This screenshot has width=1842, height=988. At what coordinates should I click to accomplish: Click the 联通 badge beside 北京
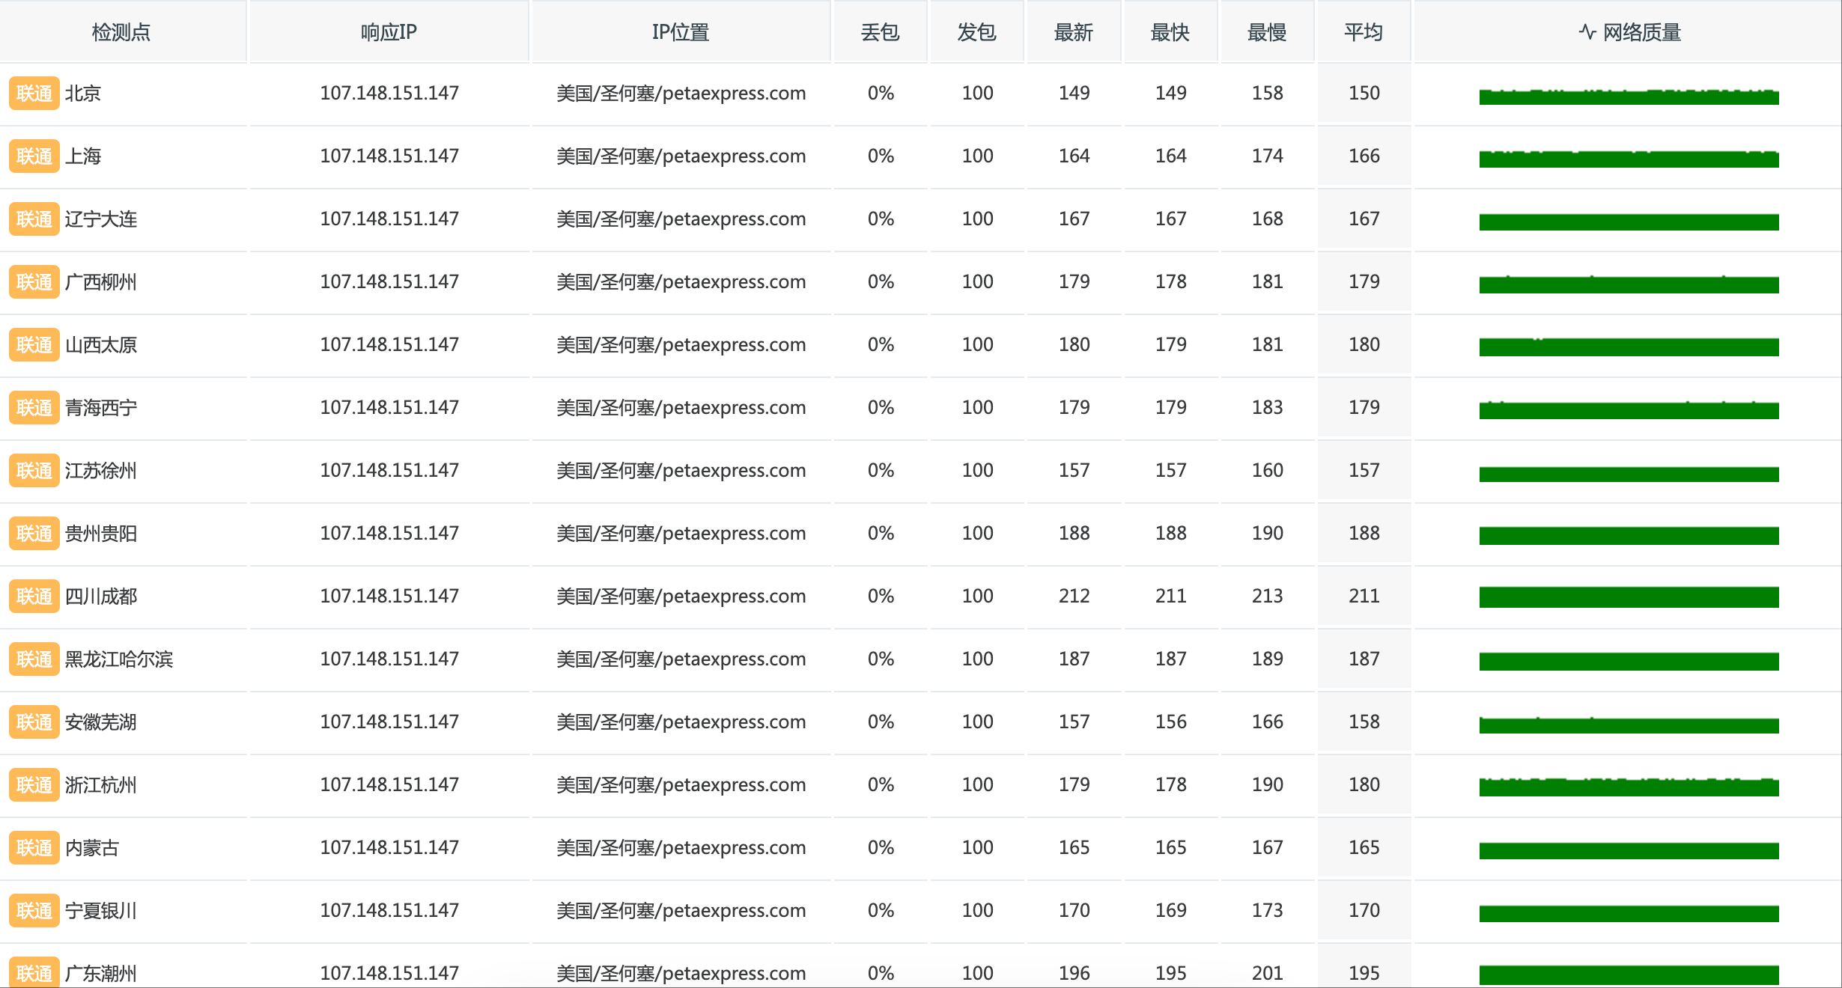click(34, 94)
